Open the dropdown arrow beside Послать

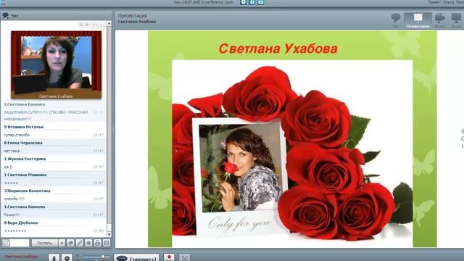62,243
